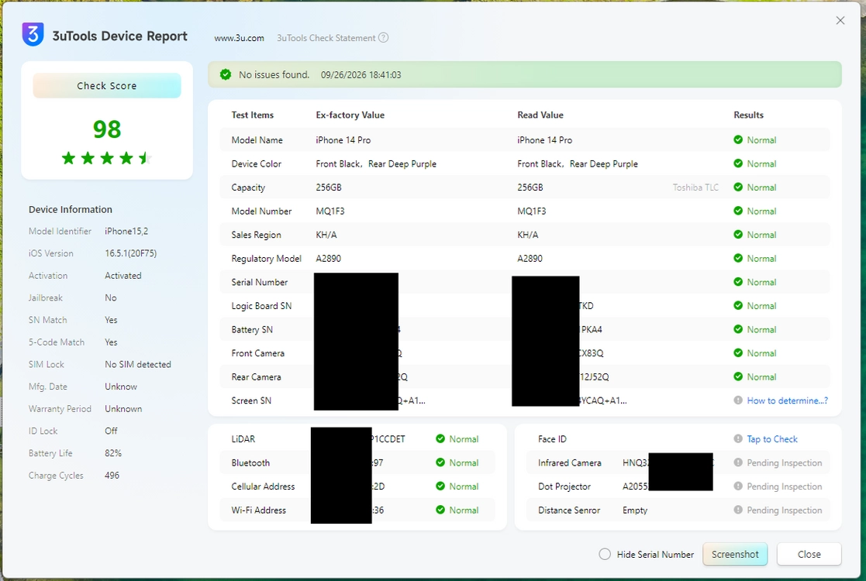Screen dimensions: 866x581
Task: Click the Read Value column header
Action: point(540,115)
